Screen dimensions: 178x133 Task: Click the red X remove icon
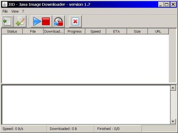click(75, 21)
